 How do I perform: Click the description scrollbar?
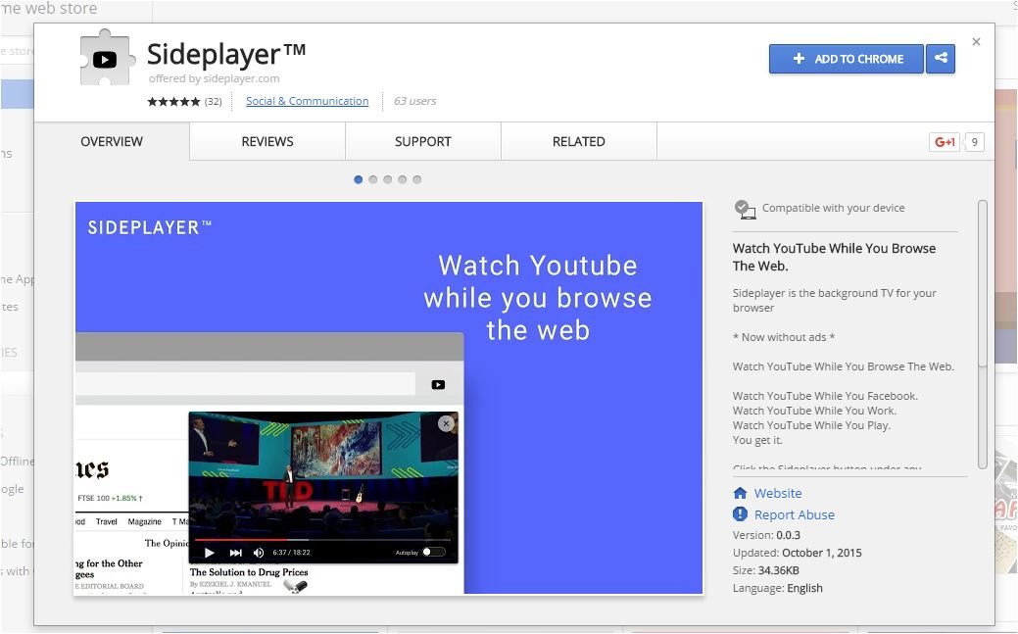click(983, 334)
